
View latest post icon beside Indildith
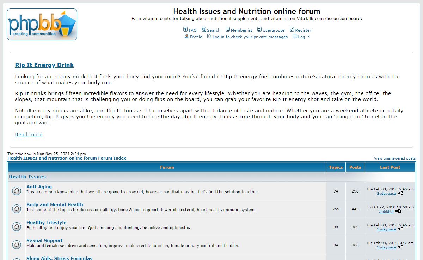coord(398,211)
